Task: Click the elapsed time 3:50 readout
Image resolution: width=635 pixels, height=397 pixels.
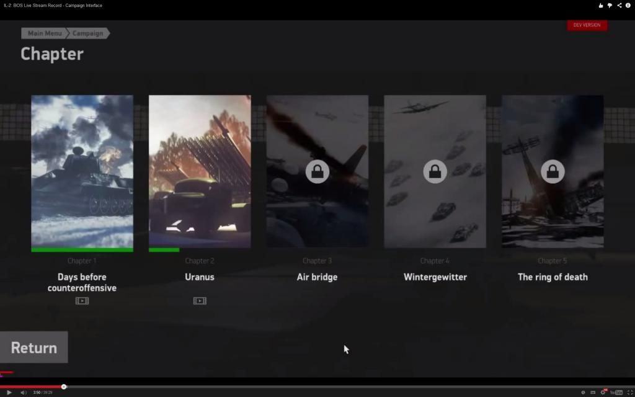Action: pyautogui.click(x=37, y=393)
